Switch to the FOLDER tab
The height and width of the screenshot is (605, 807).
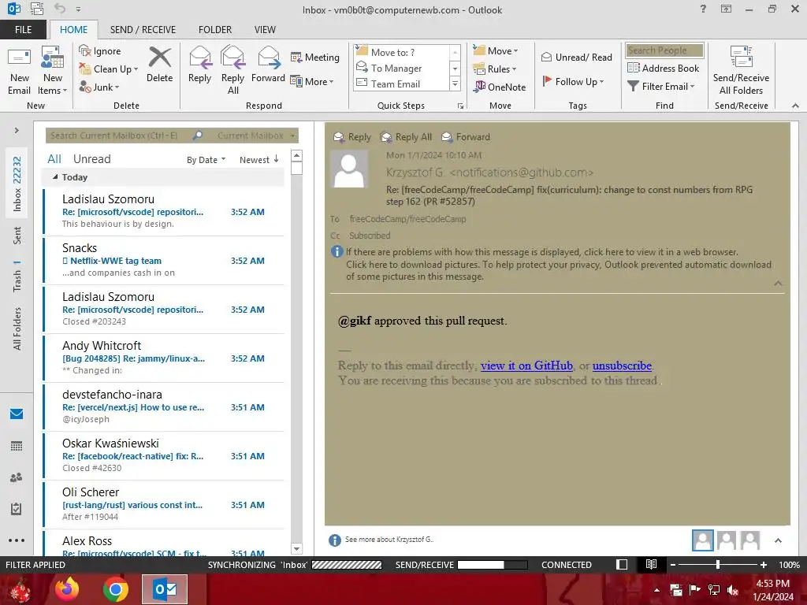pyautogui.click(x=215, y=30)
